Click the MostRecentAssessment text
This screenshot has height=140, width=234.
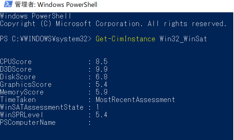tap(135, 99)
